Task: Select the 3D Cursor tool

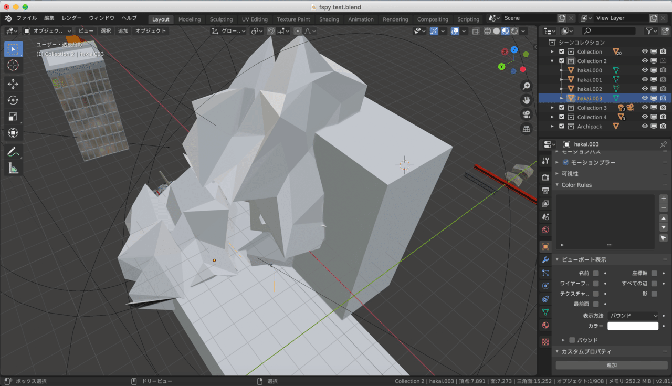Action: coord(14,65)
